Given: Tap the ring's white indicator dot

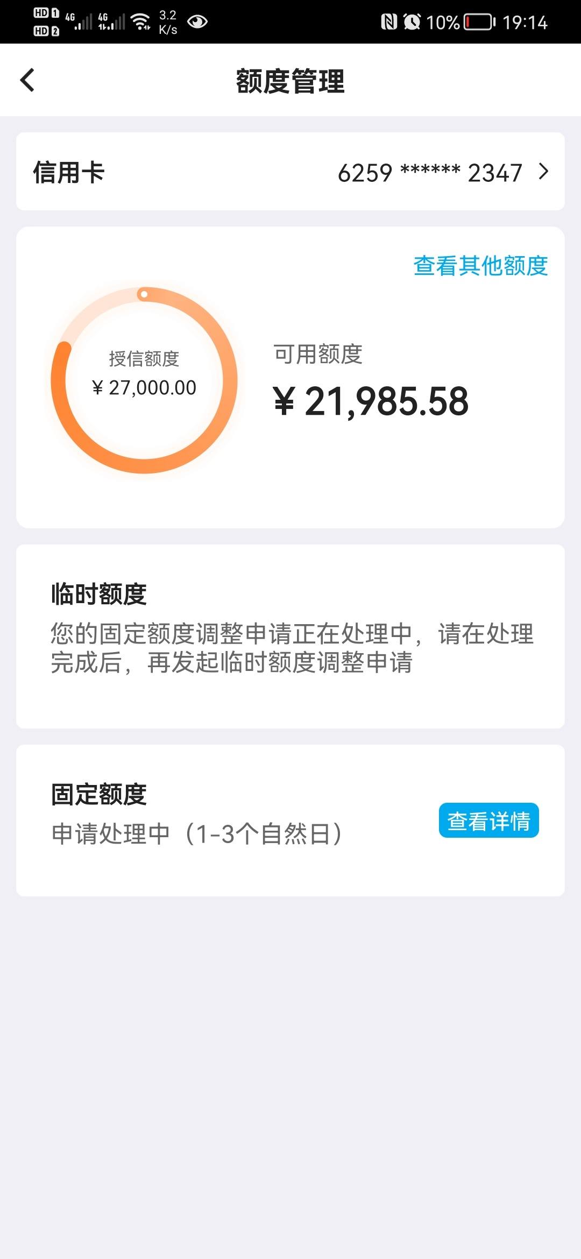Looking at the screenshot, I should [x=144, y=294].
